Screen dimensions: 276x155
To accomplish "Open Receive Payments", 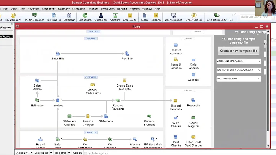I will point(118,104).
